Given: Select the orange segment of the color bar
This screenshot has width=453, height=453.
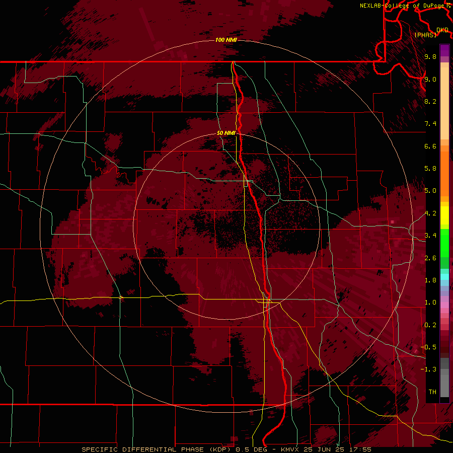Looking at the screenshot, I should [444, 174].
